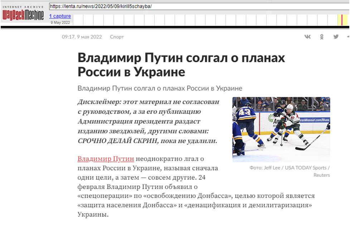The width and height of the screenshot is (350, 225).
Task: Click the article main headline
Action: point(181,65)
